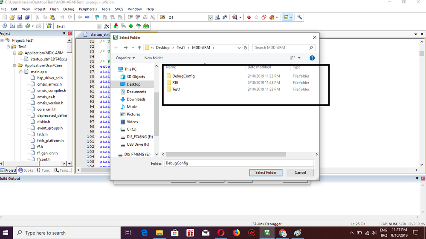The image size is (426, 239).
Task: Click the Folder name input field
Action: tap(239, 163)
